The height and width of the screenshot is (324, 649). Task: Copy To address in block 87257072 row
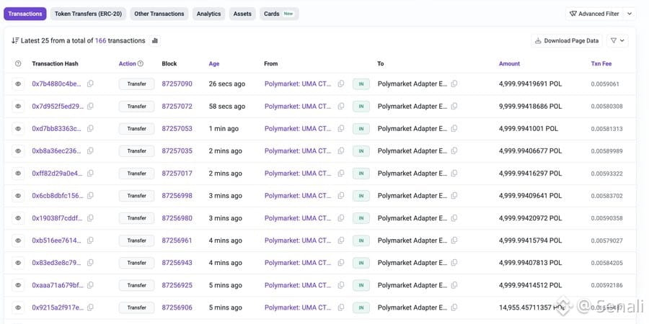pos(454,106)
